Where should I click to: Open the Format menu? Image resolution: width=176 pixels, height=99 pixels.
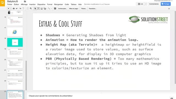[50, 4]
